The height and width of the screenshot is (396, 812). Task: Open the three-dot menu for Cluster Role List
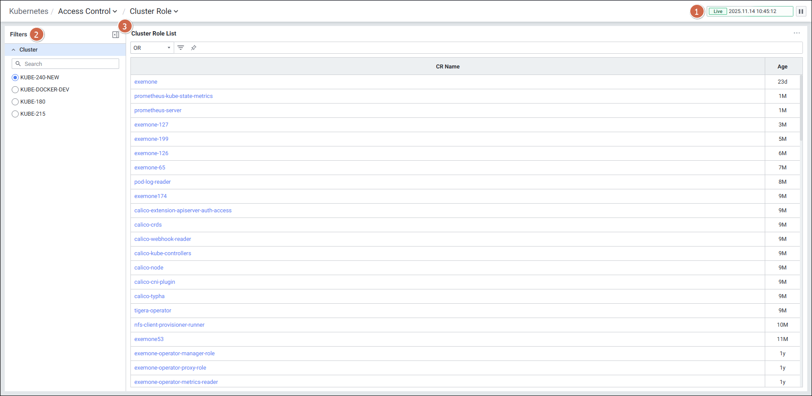click(796, 33)
